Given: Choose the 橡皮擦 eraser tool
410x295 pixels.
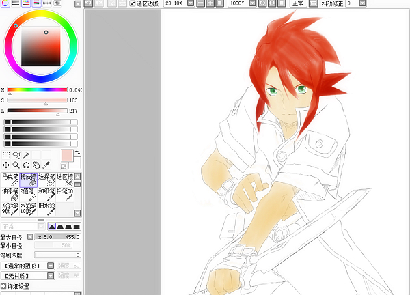Looking at the screenshot, I should (x=29, y=180).
